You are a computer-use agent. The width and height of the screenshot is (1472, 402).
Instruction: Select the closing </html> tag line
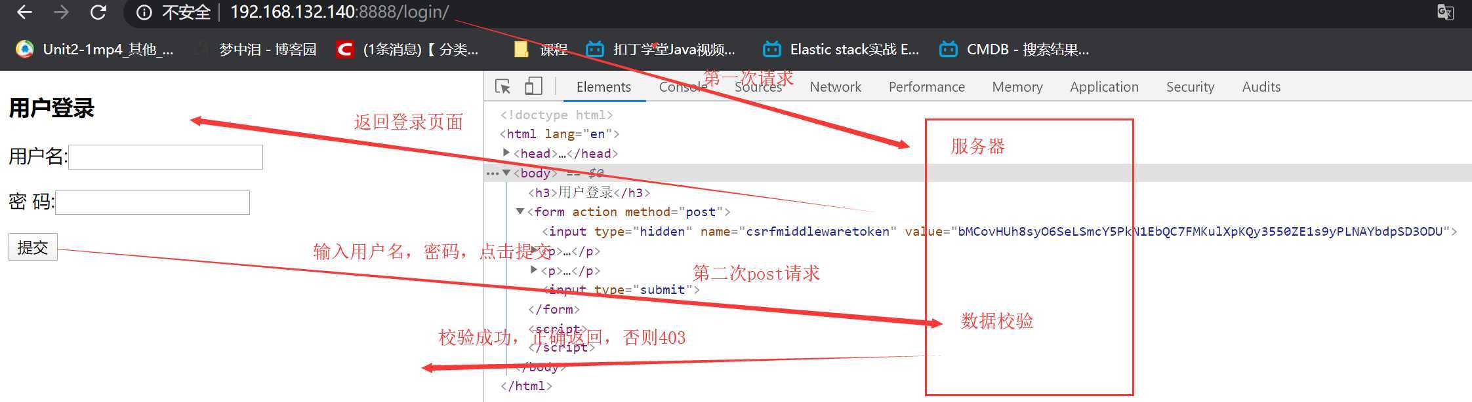click(x=526, y=386)
